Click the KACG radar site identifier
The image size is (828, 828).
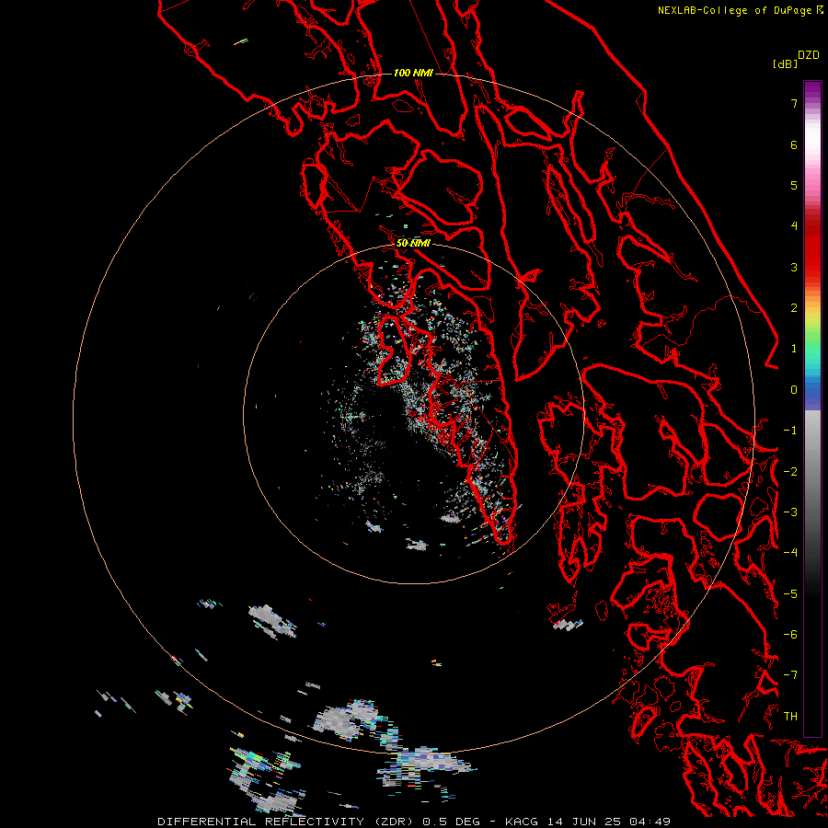(x=523, y=822)
